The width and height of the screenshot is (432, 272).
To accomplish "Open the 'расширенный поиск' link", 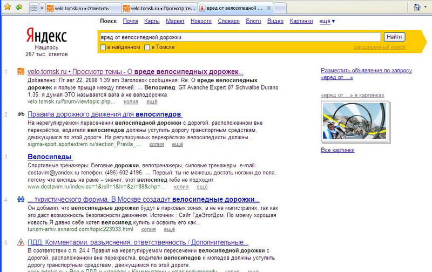I will [380, 47].
